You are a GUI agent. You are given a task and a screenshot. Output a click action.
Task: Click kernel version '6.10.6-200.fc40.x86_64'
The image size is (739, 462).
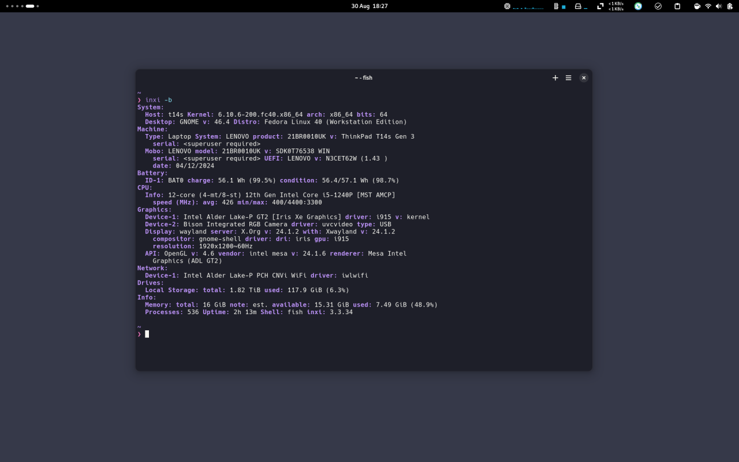click(x=260, y=115)
